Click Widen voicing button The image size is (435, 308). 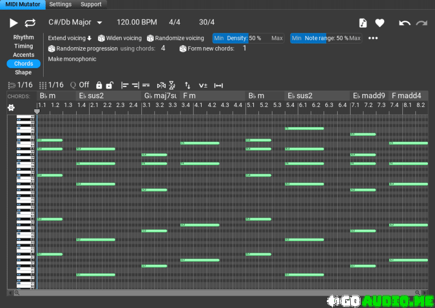coord(120,38)
